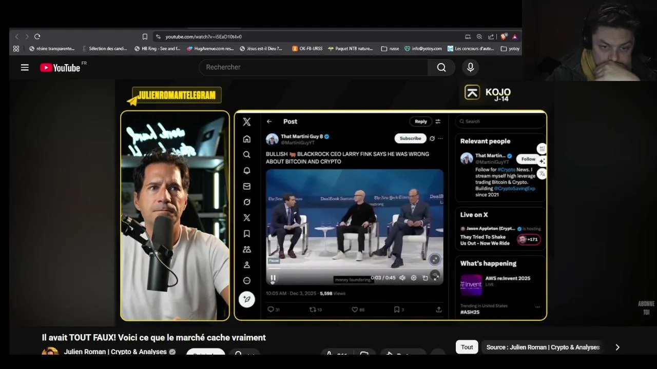This screenshot has height=369, width=657.
Task: Open X Profile person icon
Action: [247, 265]
